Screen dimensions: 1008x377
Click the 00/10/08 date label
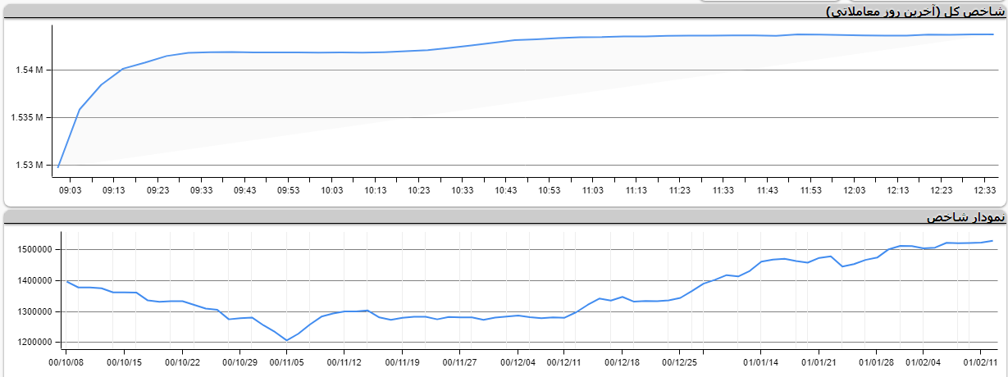pyautogui.click(x=67, y=361)
